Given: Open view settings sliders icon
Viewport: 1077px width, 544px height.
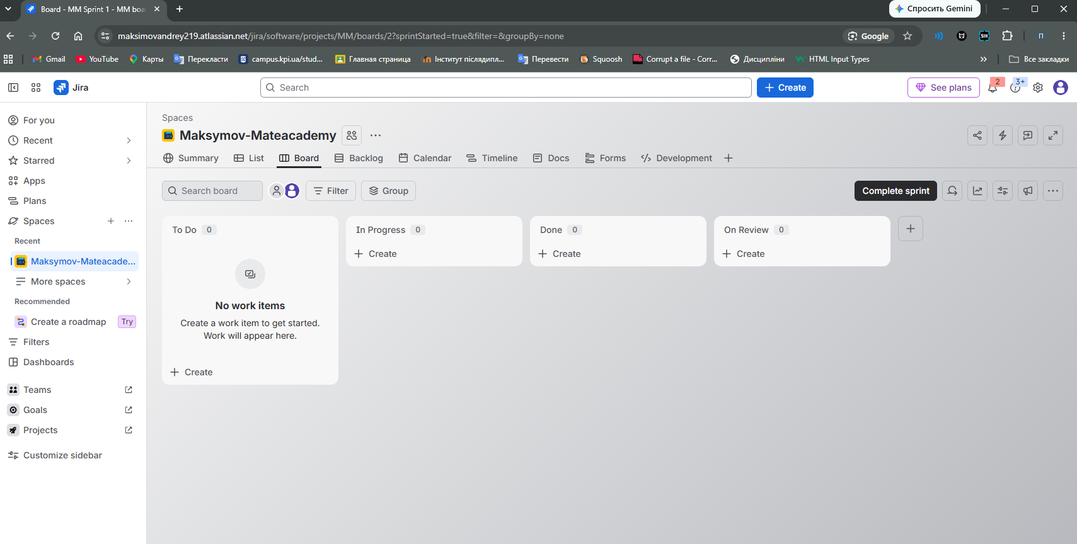Looking at the screenshot, I should point(1003,191).
